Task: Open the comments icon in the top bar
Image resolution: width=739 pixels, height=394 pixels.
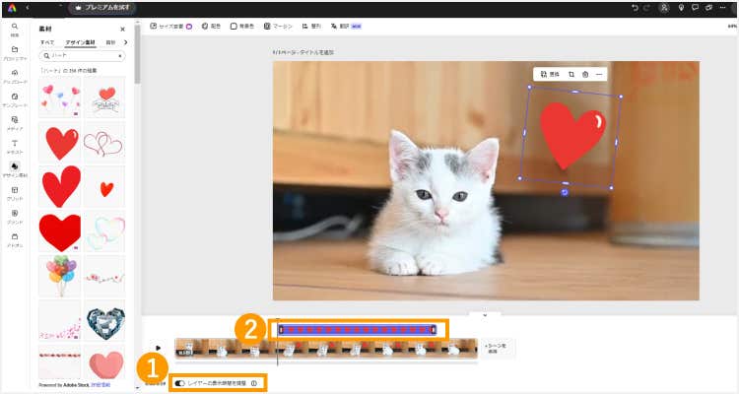Action: coord(695,8)
